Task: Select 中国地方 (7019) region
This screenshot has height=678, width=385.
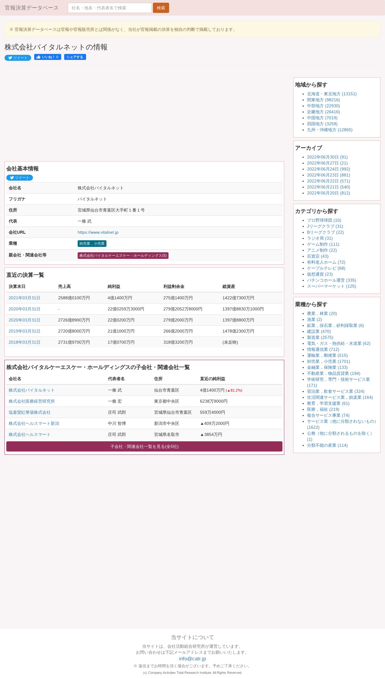Action: [x=322, y=118]
